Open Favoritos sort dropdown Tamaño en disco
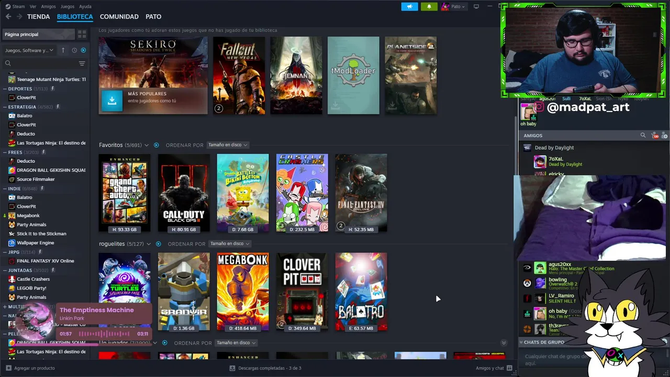 [x=228, y=145]
